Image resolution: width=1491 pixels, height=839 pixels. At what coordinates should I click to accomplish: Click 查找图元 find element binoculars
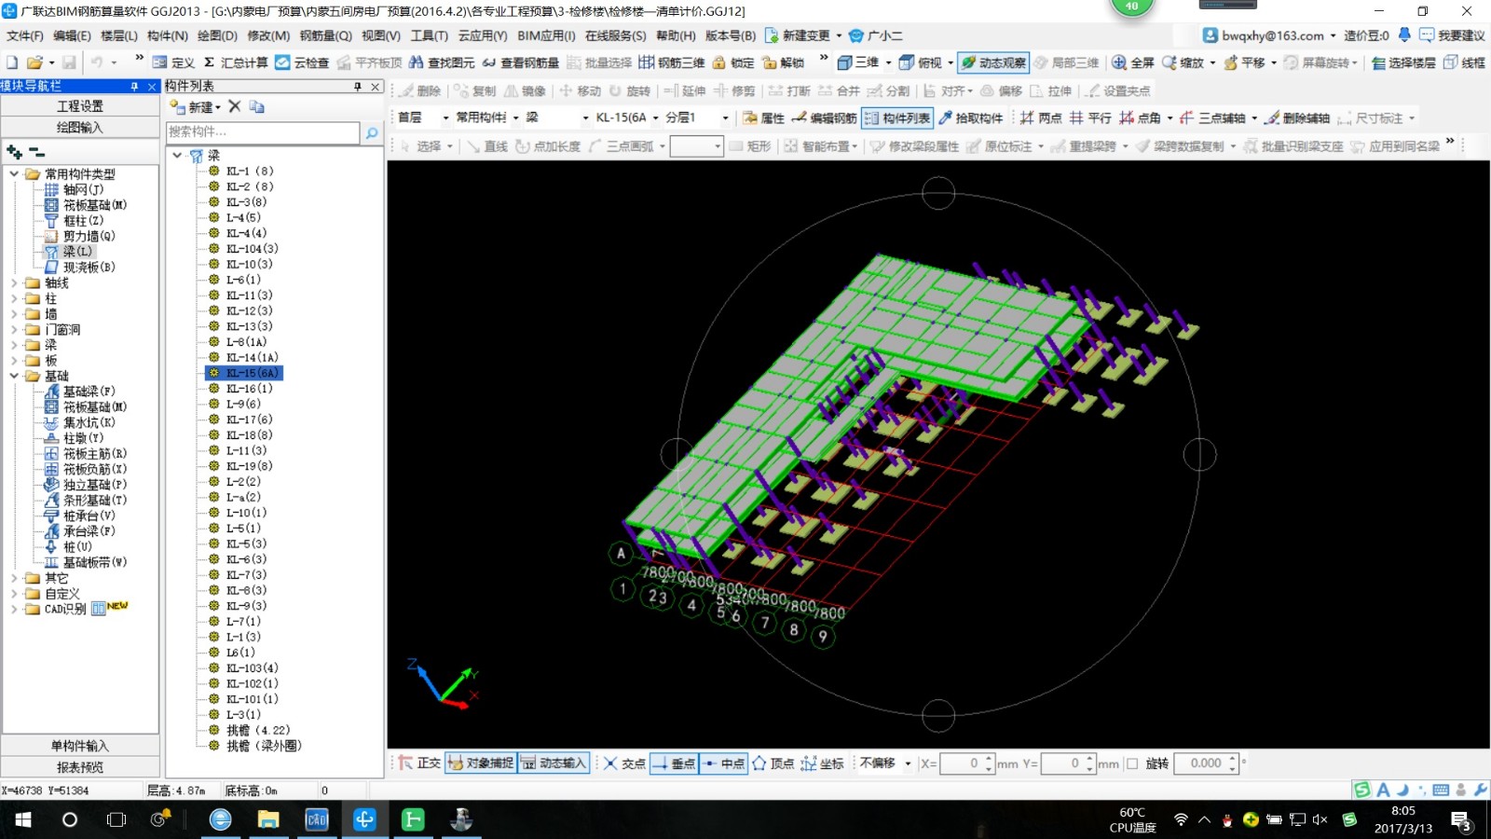(442, 62)
